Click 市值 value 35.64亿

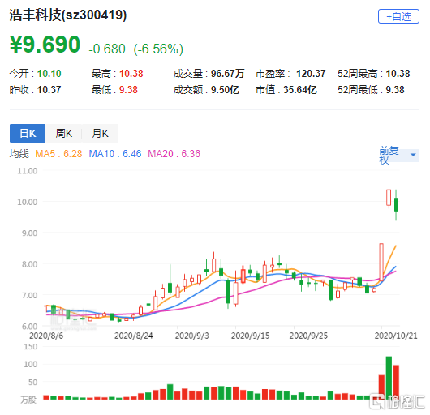click(x=300, y=90)
